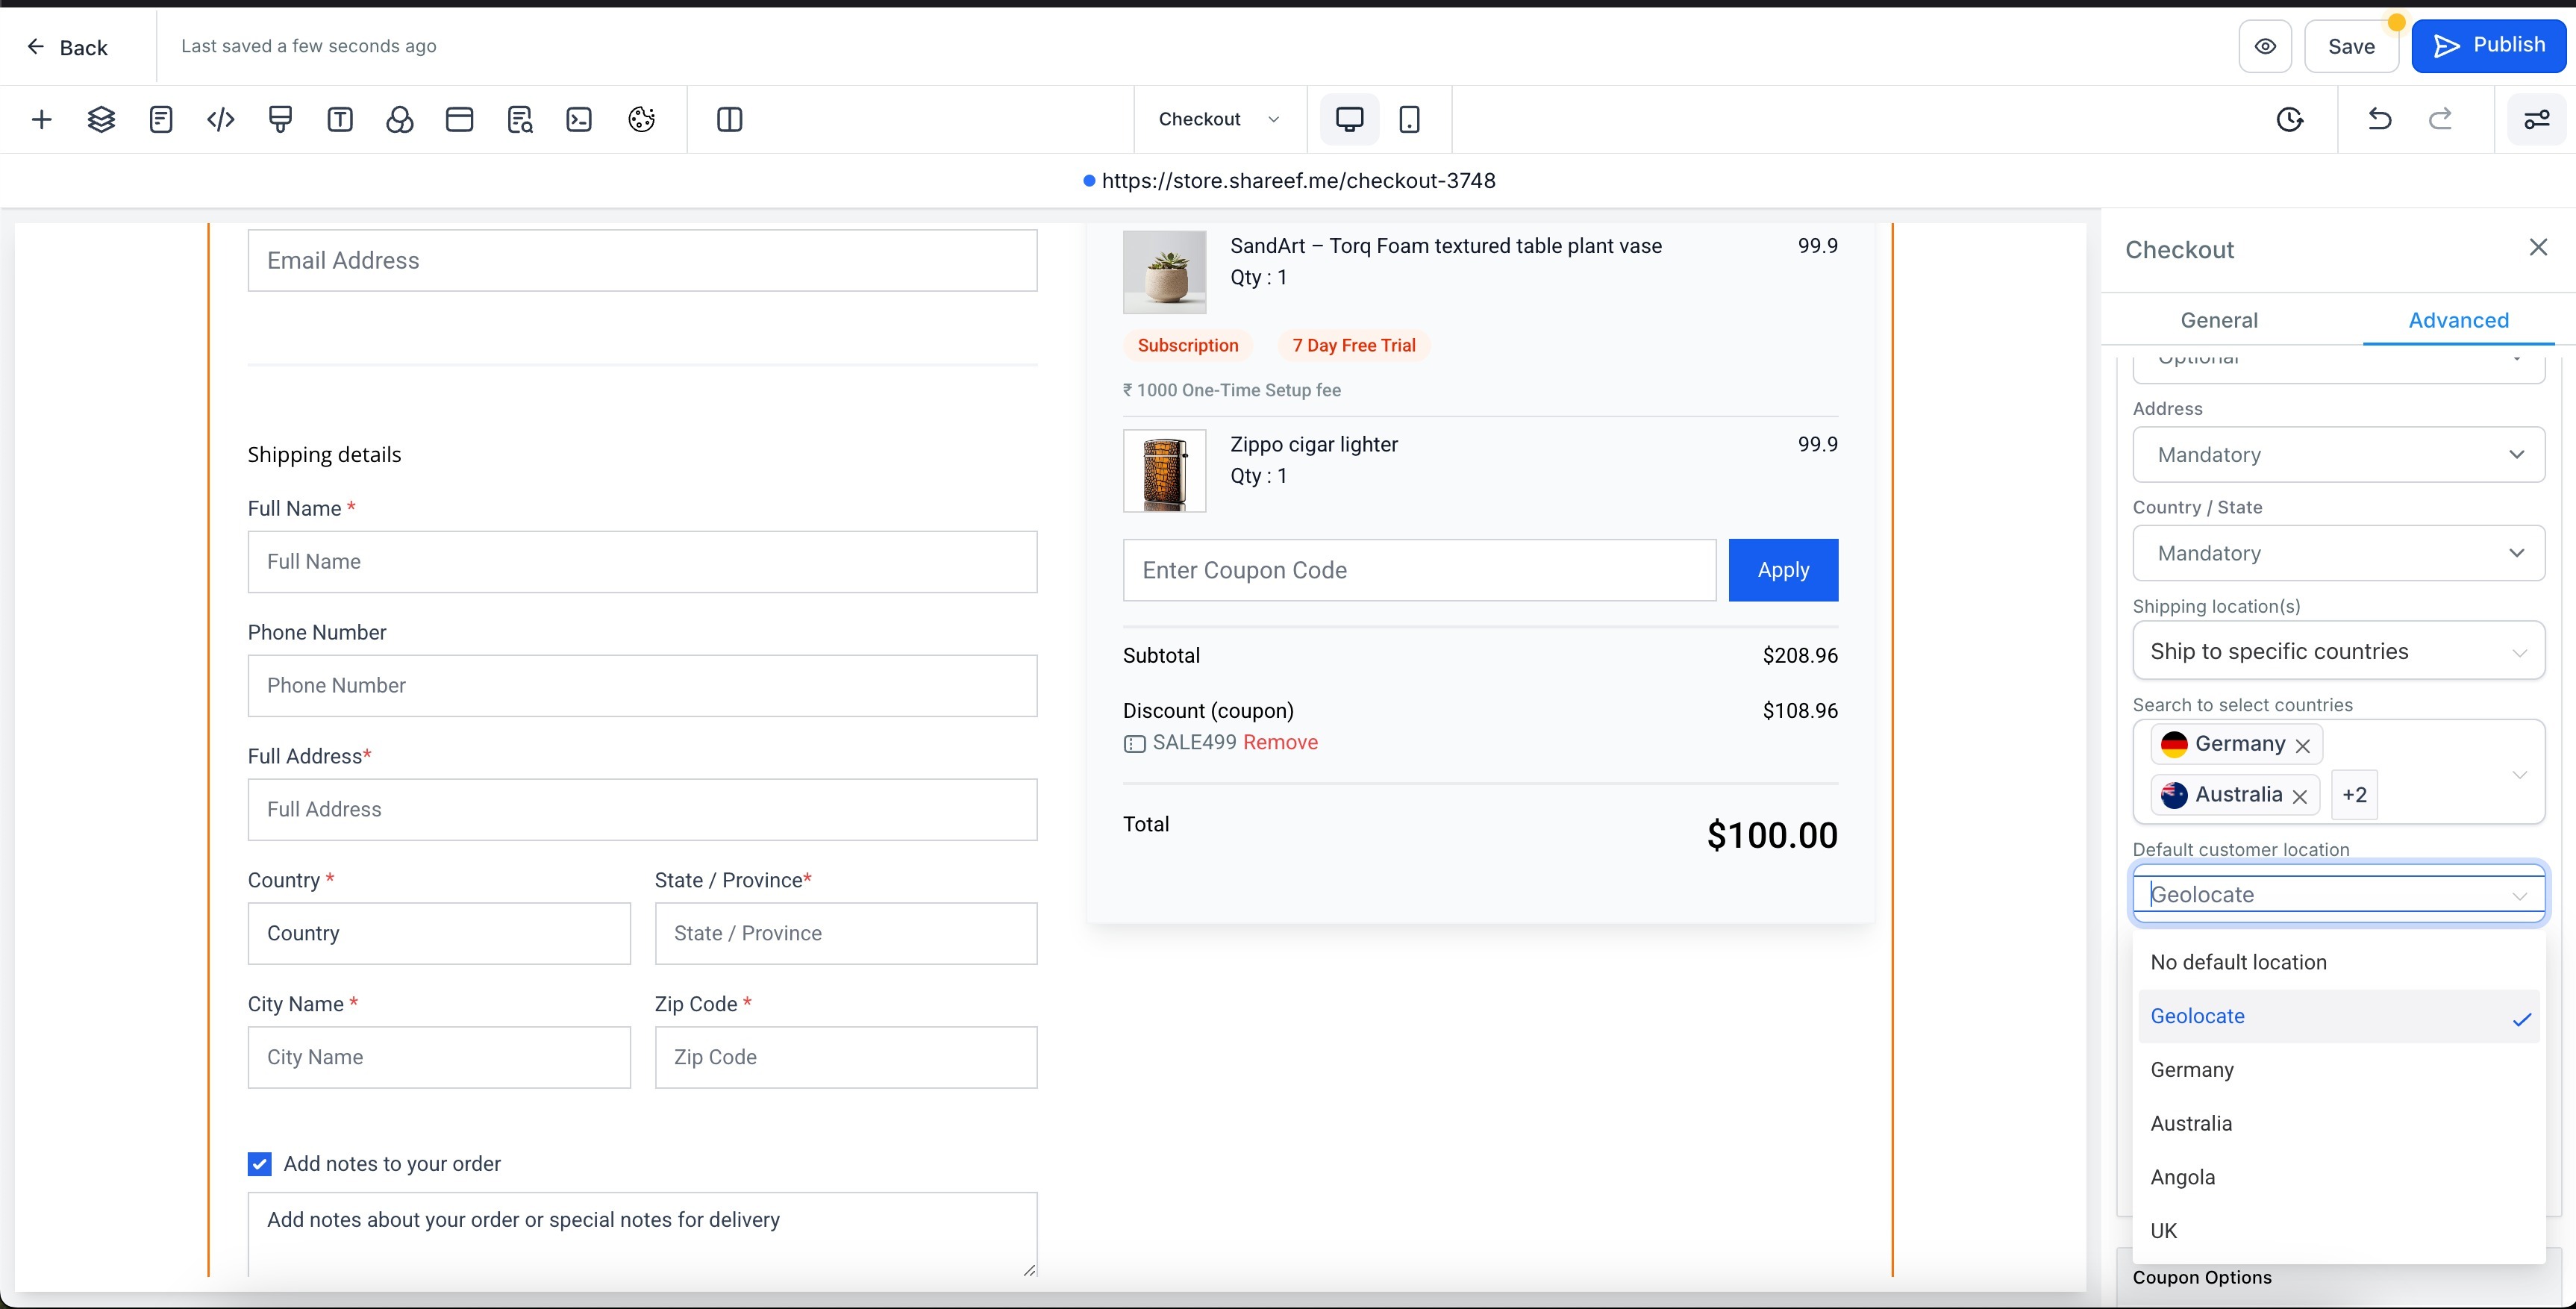Open version history clock icon
This screenshot has width=2576, height=1309.
click(x=2289, y=120)
